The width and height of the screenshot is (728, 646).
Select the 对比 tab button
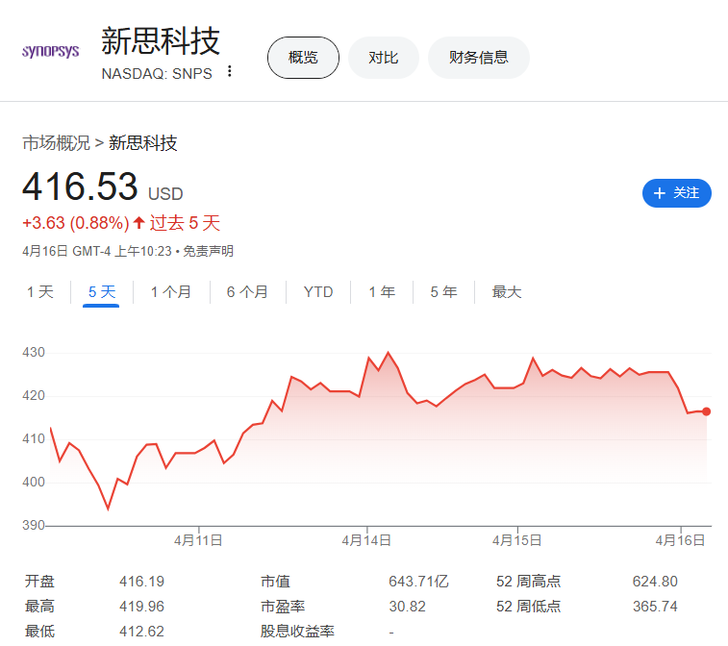384,58
